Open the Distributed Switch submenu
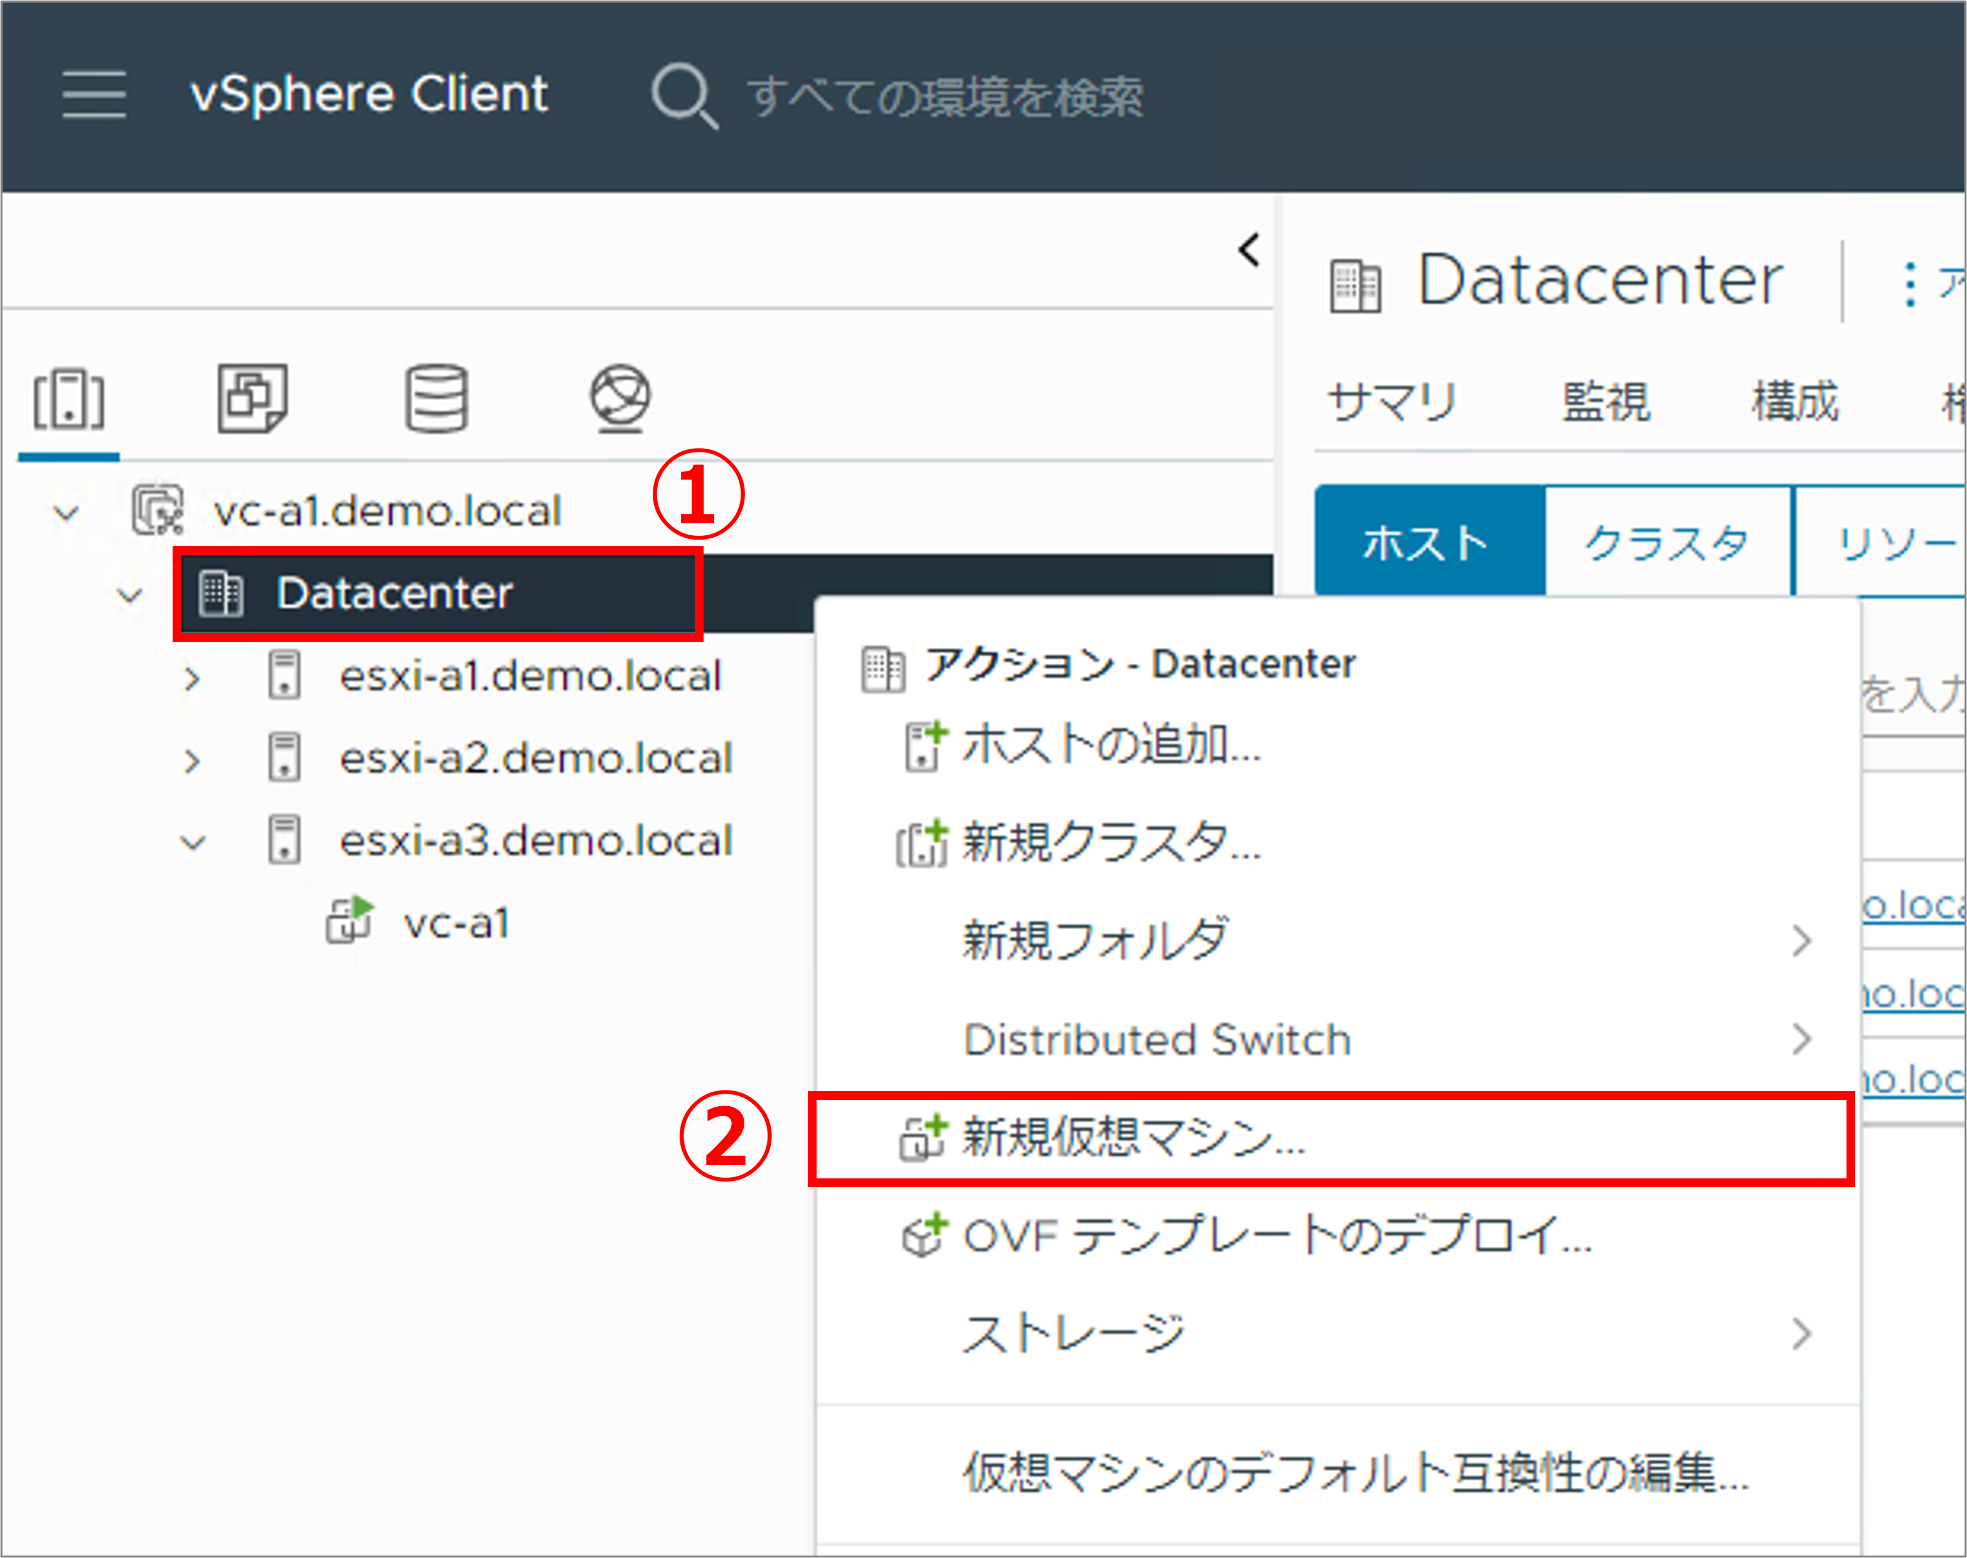Screen dimensions: 1967x1558 [1337, 1039]
